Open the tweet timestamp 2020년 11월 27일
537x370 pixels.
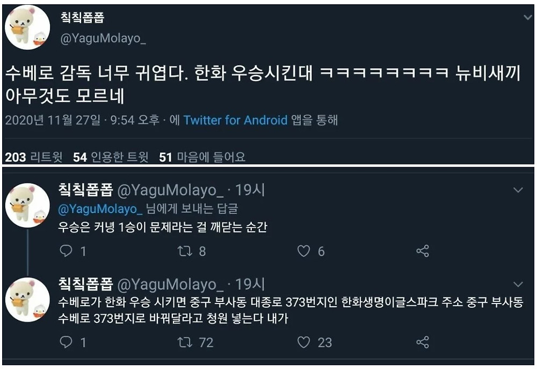click(53, 120)
